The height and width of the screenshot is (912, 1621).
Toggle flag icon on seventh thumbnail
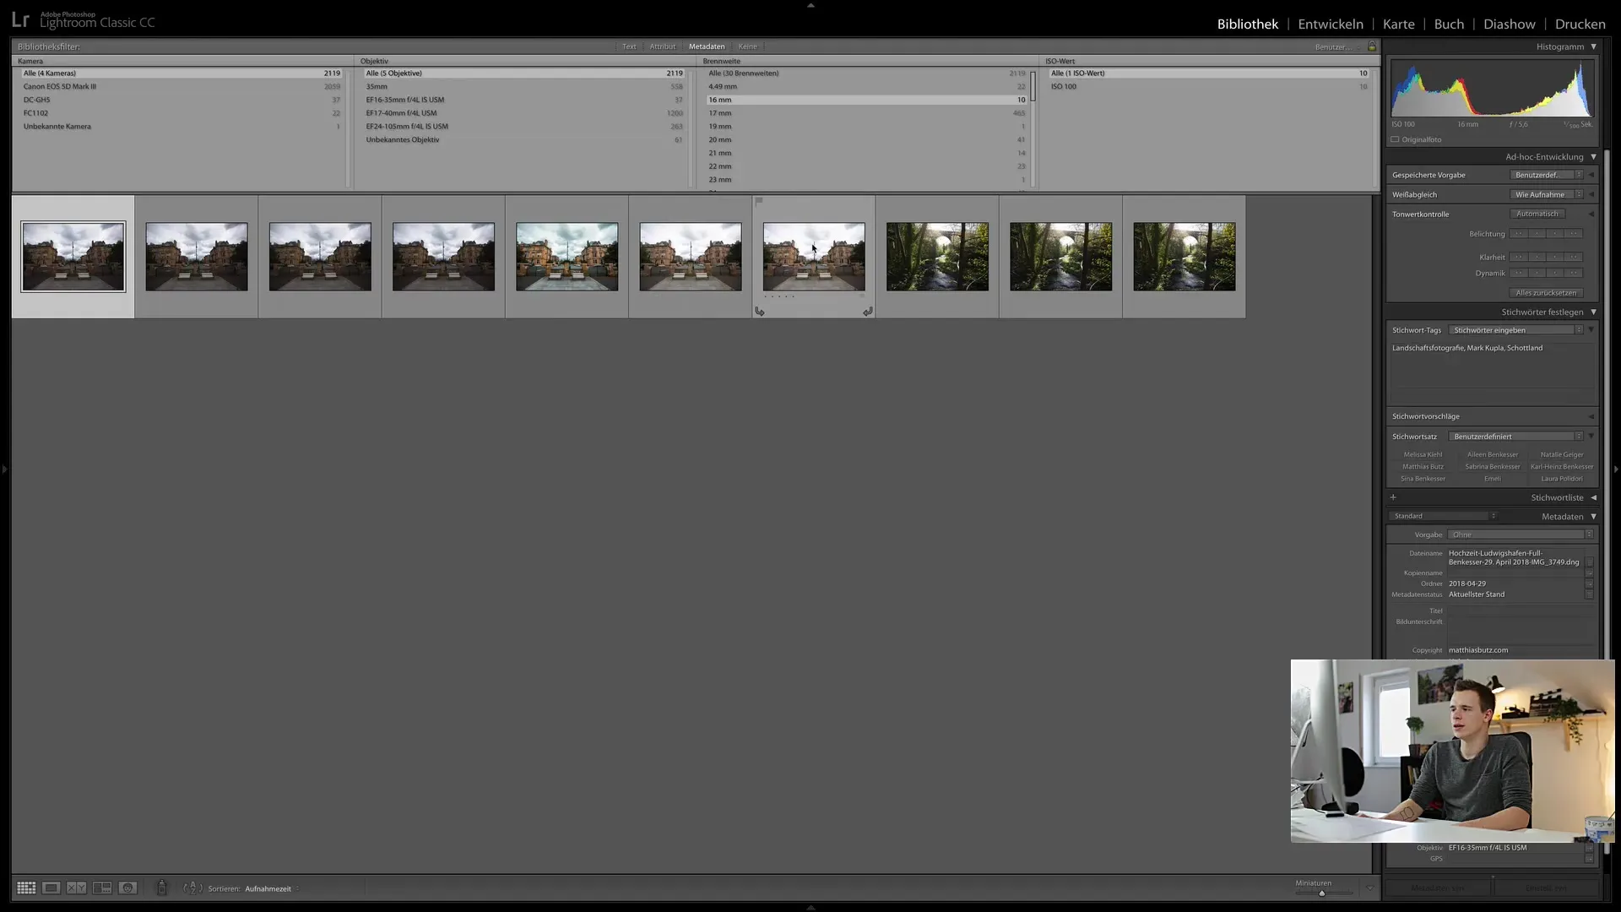759,201
